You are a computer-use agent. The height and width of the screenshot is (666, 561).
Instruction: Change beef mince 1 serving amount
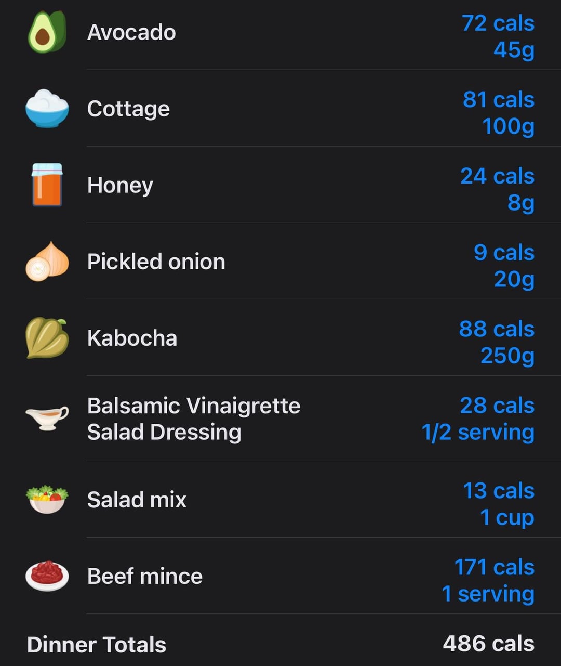coord(488,594)
